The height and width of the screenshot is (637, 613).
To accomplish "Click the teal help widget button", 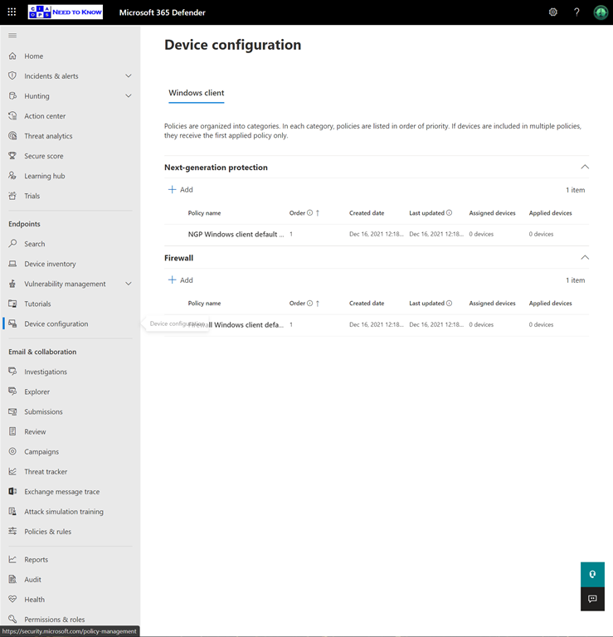I will [x=592, y=574].
